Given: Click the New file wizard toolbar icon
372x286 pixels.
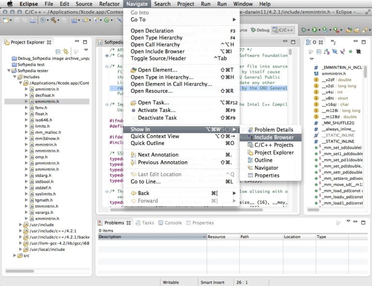Looking at the screenshot, I should click(x=6, y=20).
